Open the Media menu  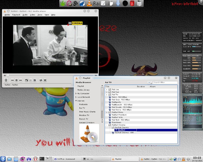(7, 15)
